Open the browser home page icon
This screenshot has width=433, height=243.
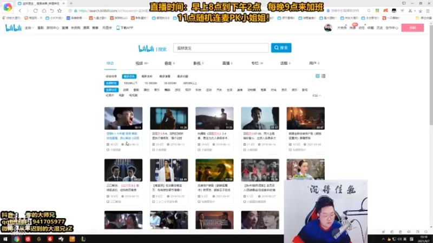pyautogui.click(x=44, y=11)
